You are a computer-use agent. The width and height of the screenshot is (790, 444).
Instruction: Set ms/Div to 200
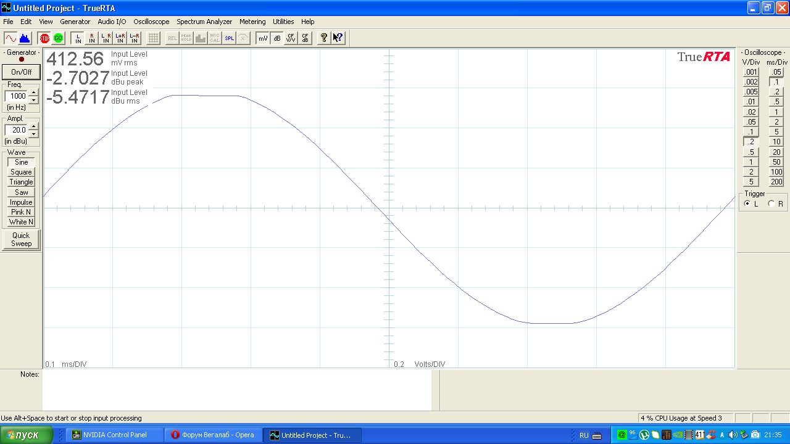pyautogui.click(x=776, y=182)
